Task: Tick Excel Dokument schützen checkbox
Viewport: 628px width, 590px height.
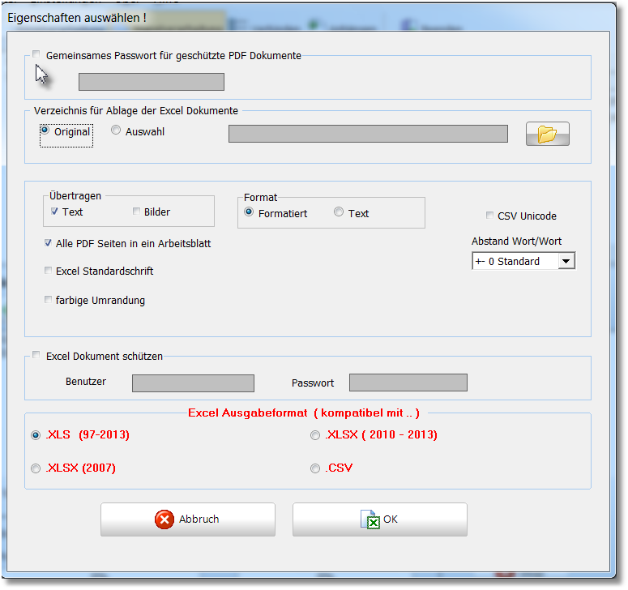Action: pos(36,355)
